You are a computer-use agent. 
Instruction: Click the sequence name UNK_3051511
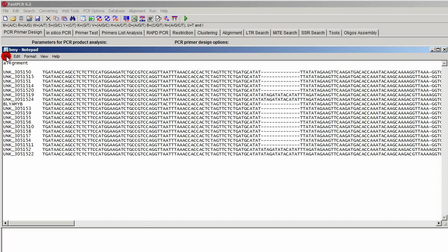pos(19,145)
